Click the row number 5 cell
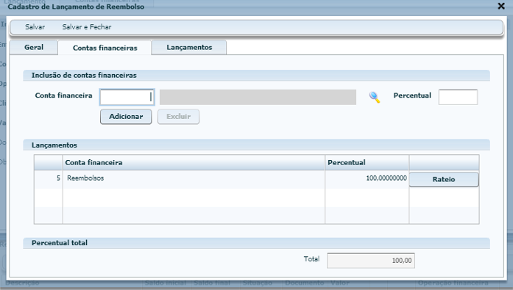513x290 pixels. point(49,178)
